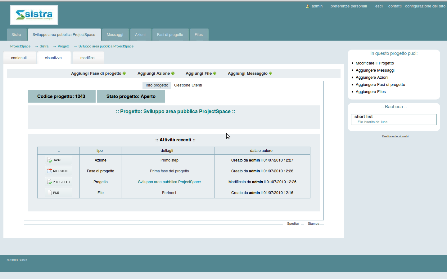447x279 pixels.
Task: Click green plus next to Aggiungi Azione
Action: pyautogui.click(x=173, y=73)
